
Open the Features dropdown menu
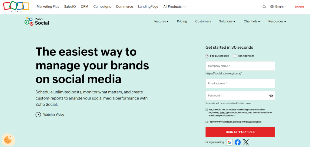pos(161,21)
